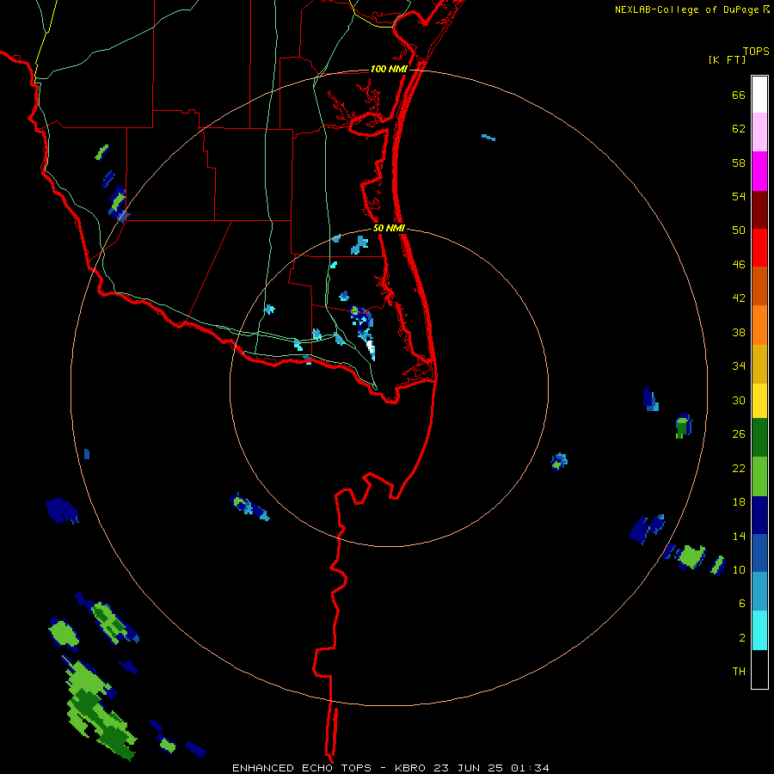
Task: Click the '34' legend value label
Action: [739, 366]
